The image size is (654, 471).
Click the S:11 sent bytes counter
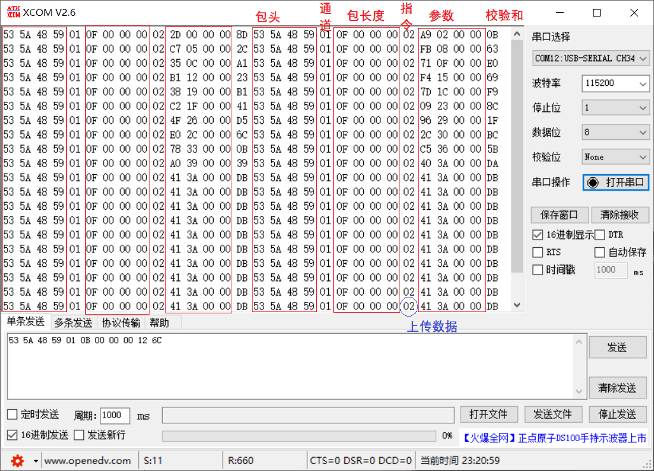click(x=153, y=461)
